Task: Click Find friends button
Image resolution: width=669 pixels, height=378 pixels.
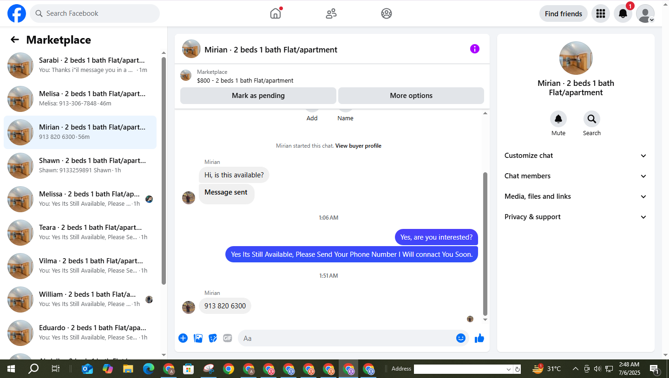Action: [x=564, y=13]
